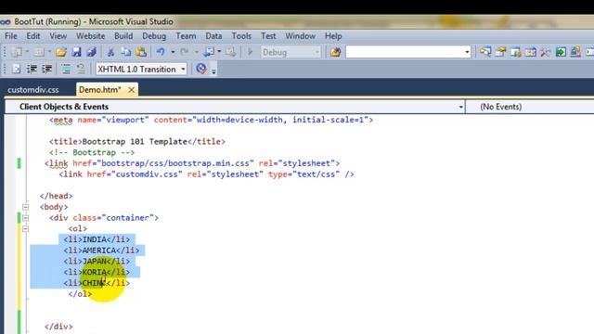Click the bootstrap.min.css link tag line
The width and height of the screenshot is (594, 334).
192,163
